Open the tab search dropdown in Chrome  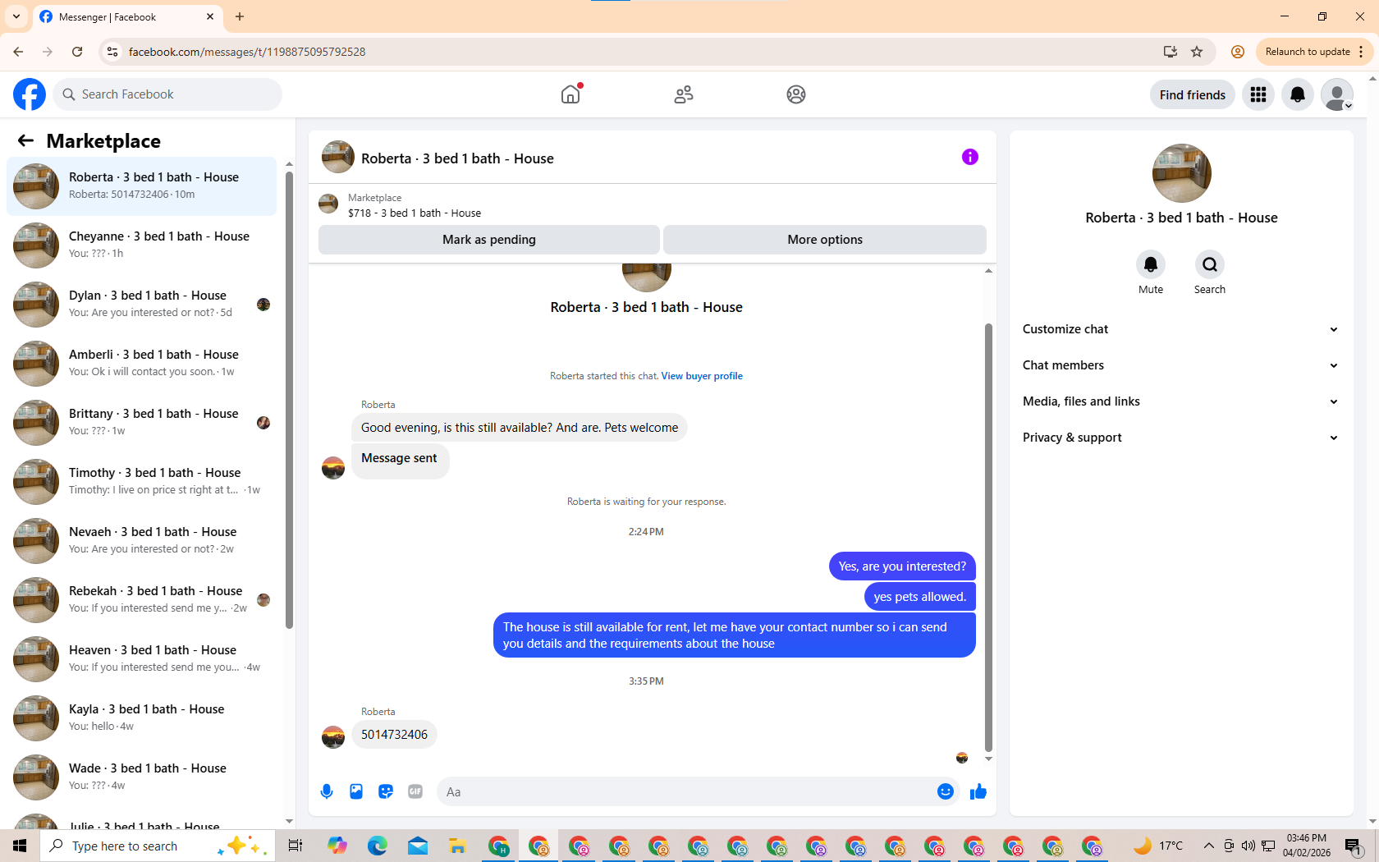pos(16,16)
